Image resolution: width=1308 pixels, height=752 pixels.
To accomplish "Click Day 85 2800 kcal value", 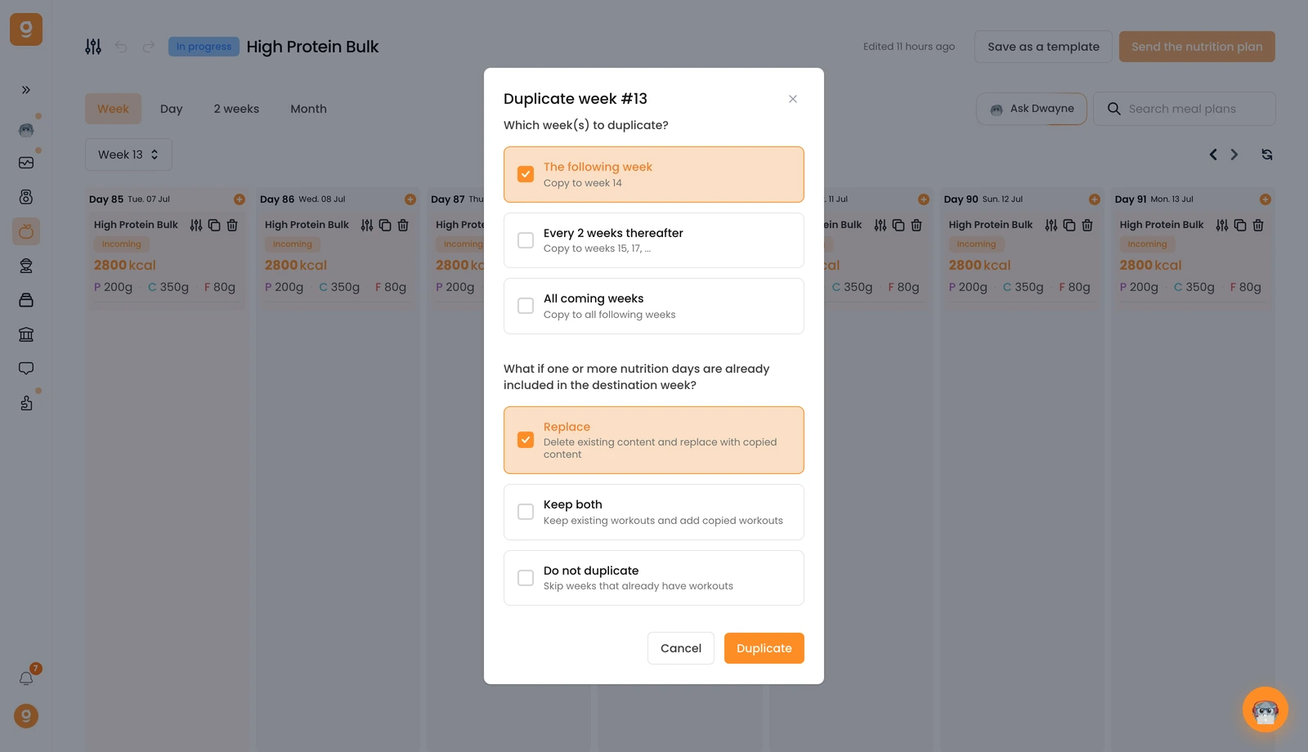I will point(125,265).
